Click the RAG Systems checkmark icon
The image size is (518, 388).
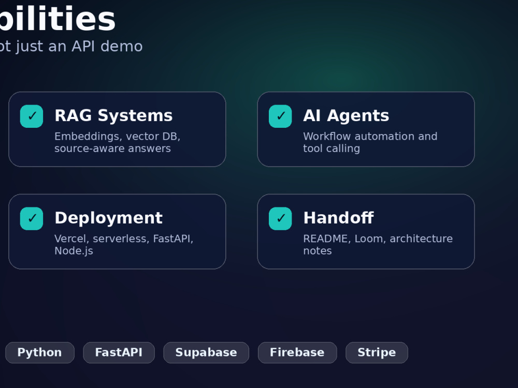tap(32, 116)
